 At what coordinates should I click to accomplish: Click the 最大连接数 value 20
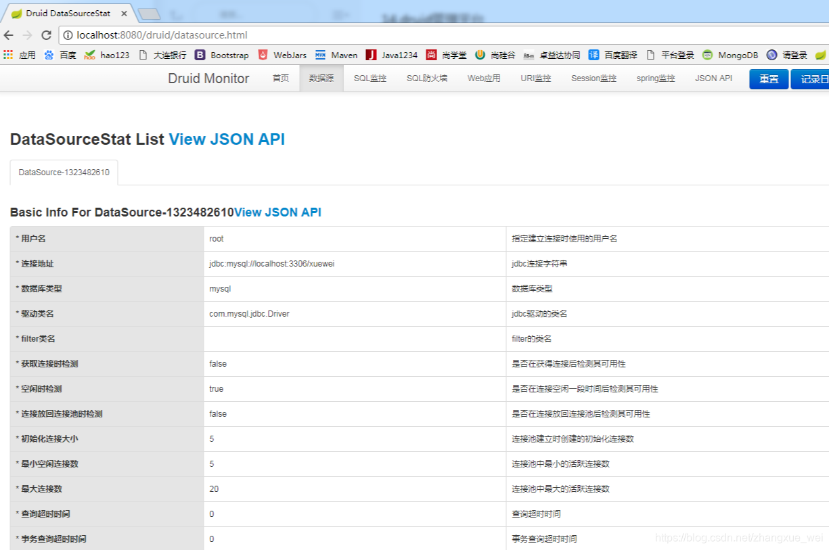(x=214, y=489)
